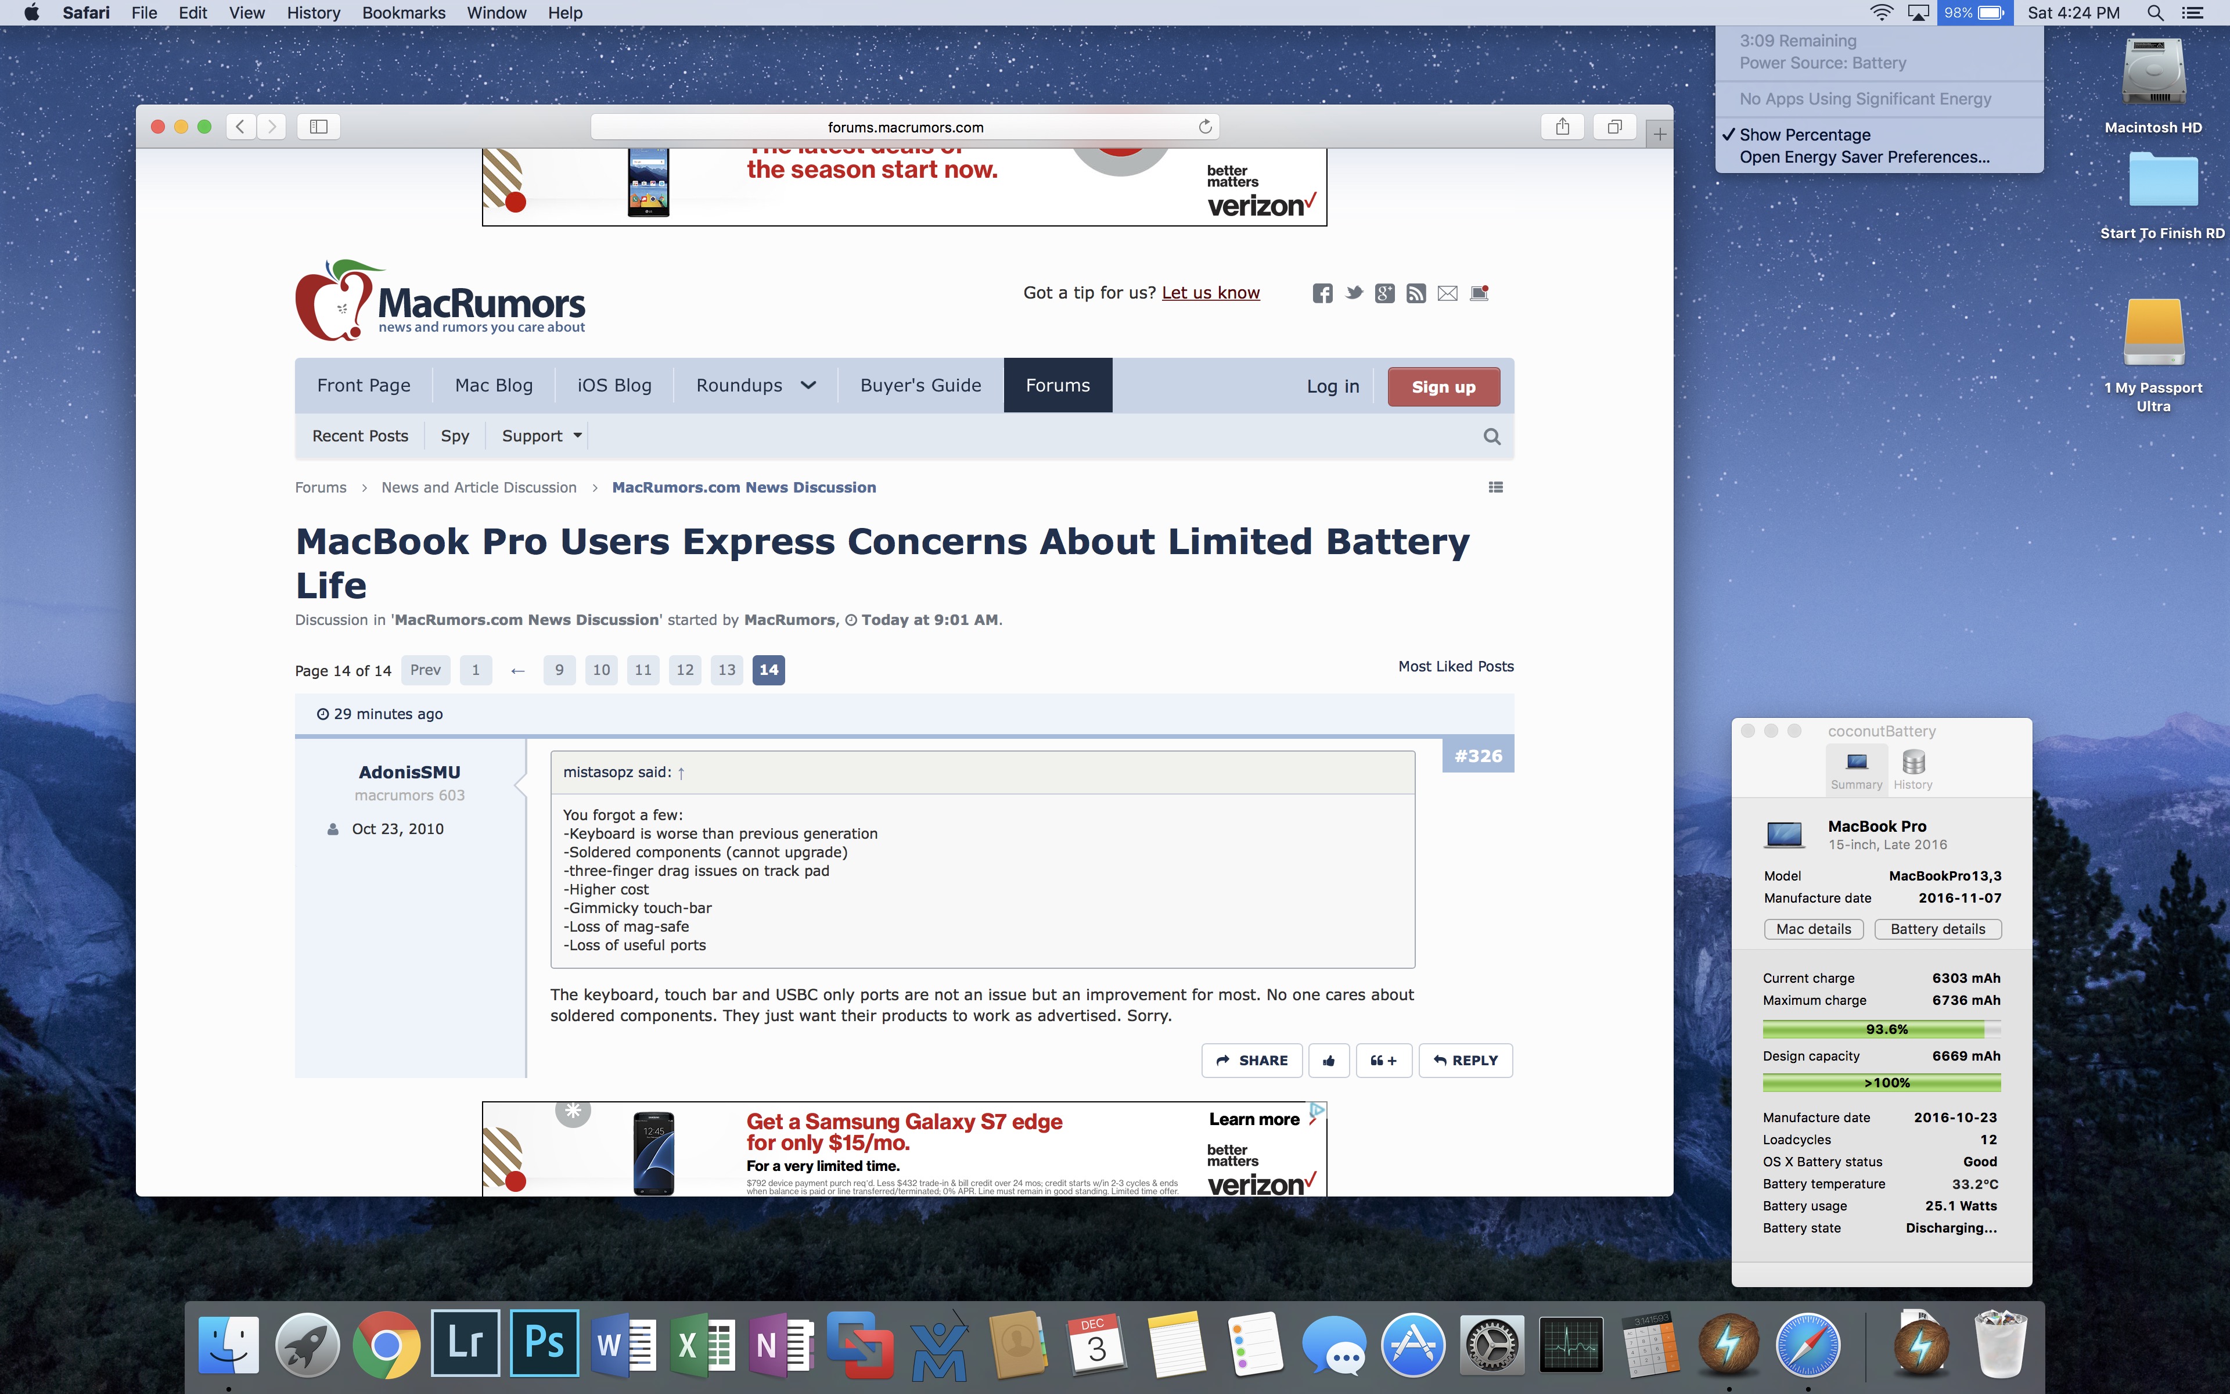The width and height of the screenshot is (2230, 1394).
Task: Click Safari back navigation arrow
Action: pos(240,126)
